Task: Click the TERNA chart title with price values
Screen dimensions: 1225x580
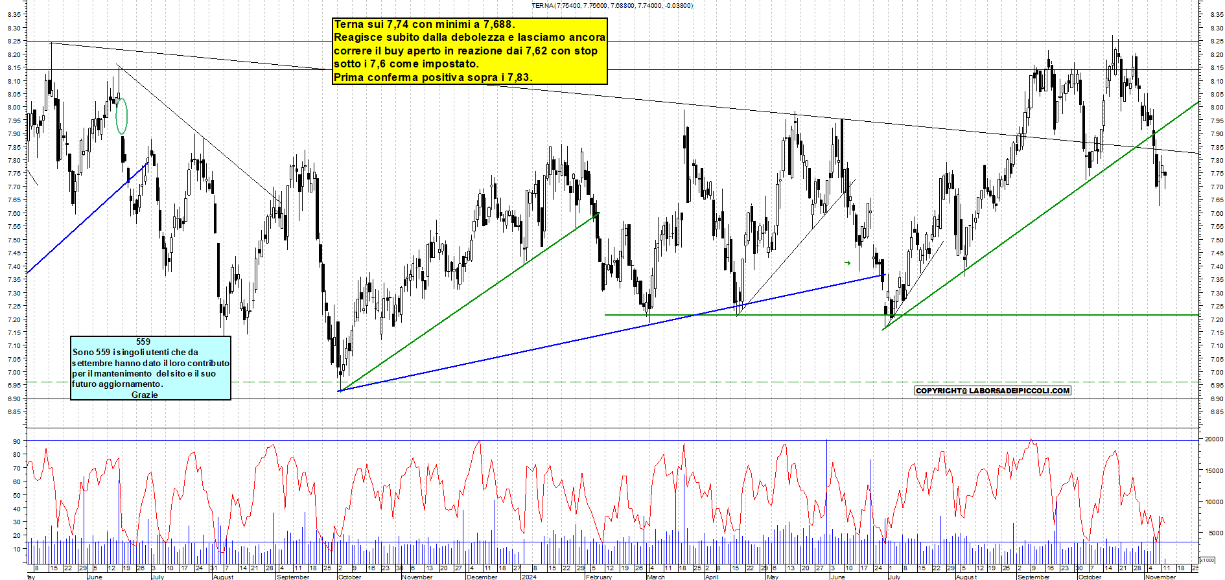Action: [612, 6]
